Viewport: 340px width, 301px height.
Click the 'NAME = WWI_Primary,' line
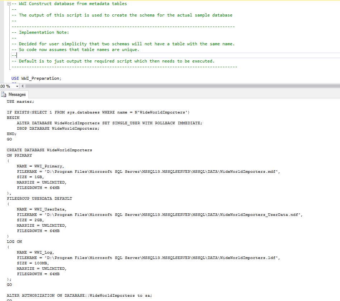41,166
